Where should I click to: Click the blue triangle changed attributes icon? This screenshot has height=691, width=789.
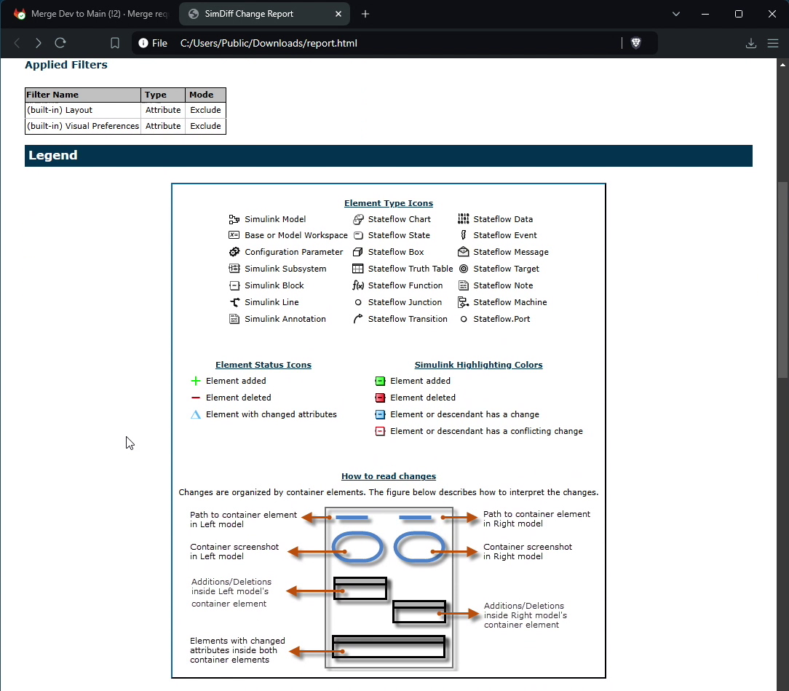(x=196, y=414)
